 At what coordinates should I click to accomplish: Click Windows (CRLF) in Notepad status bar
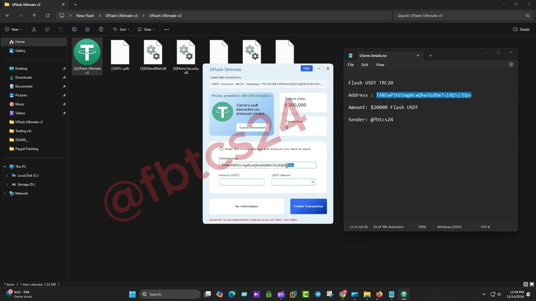(x=449, y=227)
